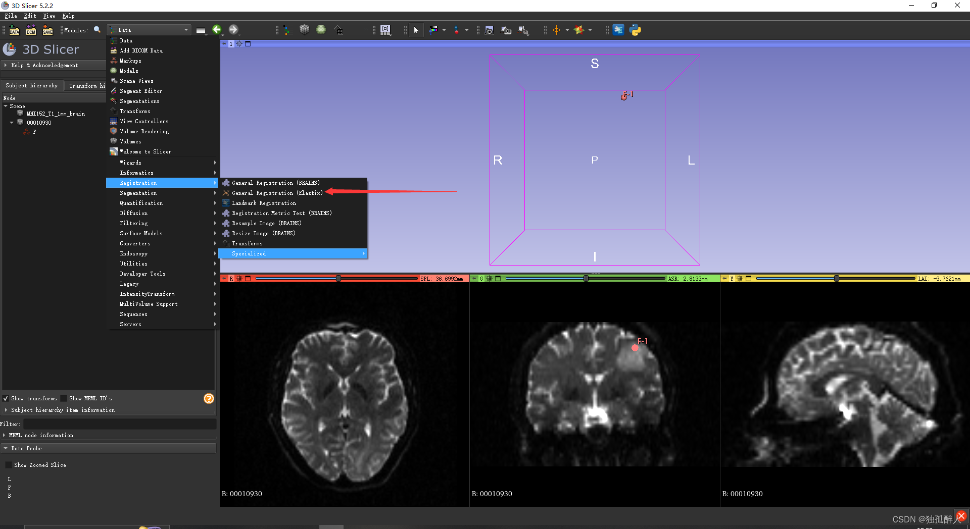This screenshot has width=970, height=529.
Task: Click the restore scene view icon
Action: (x=523, y=30)
